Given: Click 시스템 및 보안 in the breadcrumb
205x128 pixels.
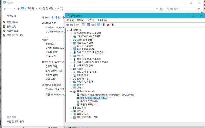Looking at the screenshot, I should point(46,9).
